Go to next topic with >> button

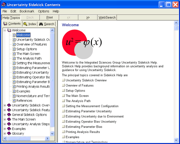pos(88,17)
